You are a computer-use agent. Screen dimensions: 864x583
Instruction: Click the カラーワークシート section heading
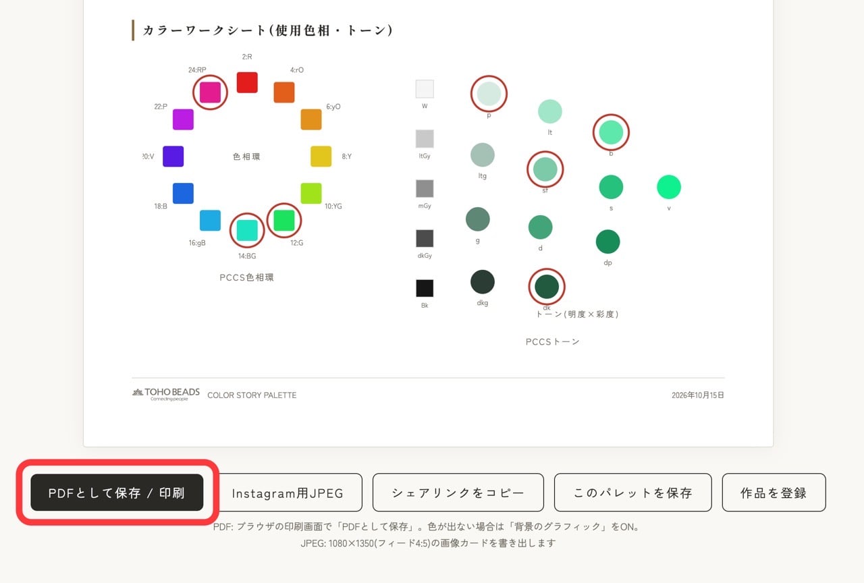pos(268,30)
